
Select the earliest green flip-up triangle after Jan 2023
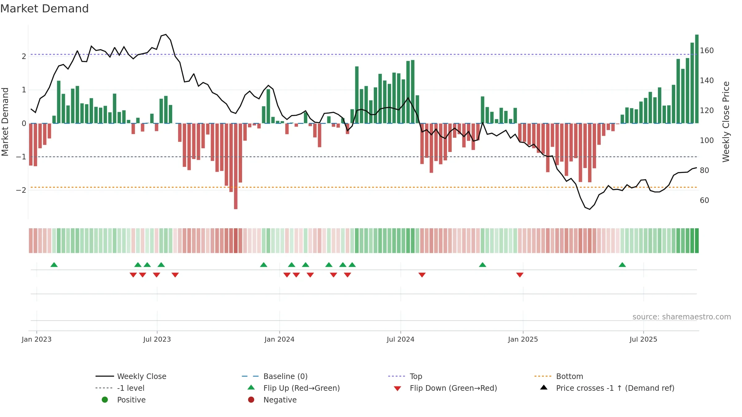coord(54,265)
